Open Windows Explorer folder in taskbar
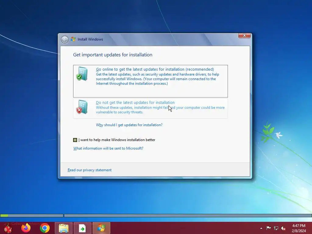This screenshot has height=234, width=312. (64, 228)
